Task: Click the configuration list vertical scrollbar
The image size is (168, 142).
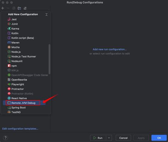Action: point(49,59)
